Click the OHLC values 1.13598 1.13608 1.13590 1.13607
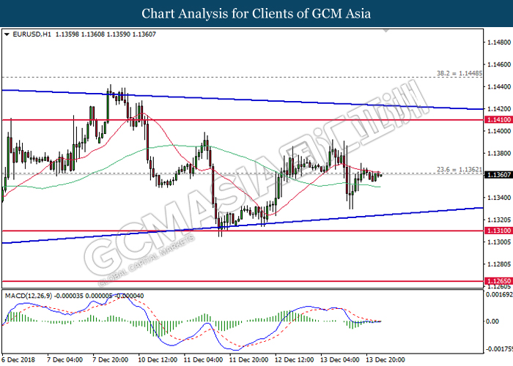This screenshot has width=513, height=366. click(106, 34)
